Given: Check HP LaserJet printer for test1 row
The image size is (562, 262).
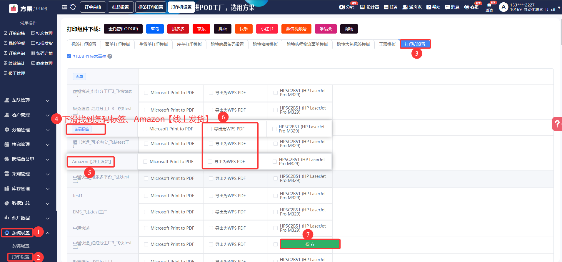Looking at the screenshot, I should 276,196.
